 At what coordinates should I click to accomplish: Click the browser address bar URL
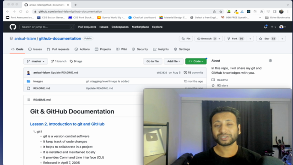click(70, 11)
